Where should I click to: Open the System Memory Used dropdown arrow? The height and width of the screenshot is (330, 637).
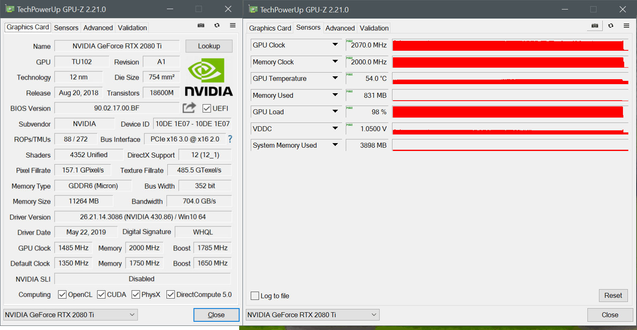(x=335, y=145)
